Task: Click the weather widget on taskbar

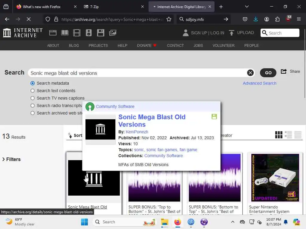Action: point(20,222)
